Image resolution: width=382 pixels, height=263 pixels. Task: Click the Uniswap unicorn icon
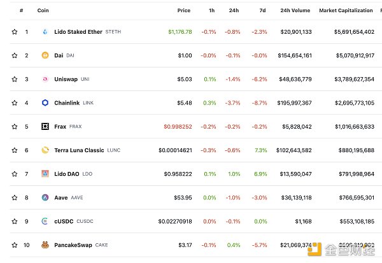pos(45,79)
